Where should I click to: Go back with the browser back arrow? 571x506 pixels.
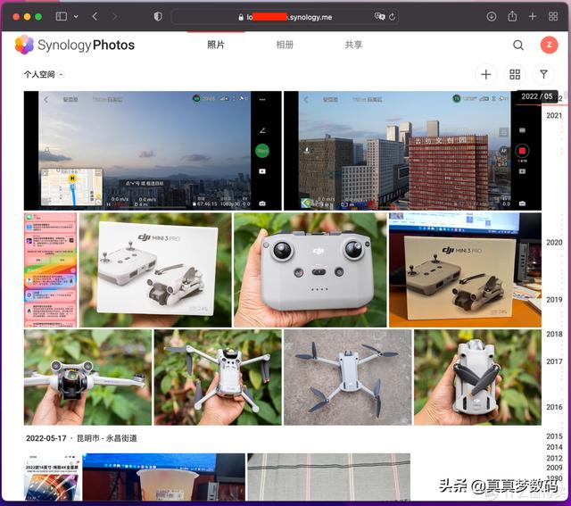pos(95,16)
